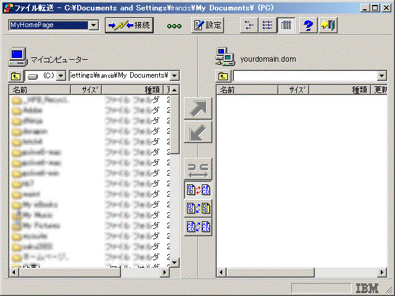
Task: Switch to list view mode icon
Action: point(267,25)
